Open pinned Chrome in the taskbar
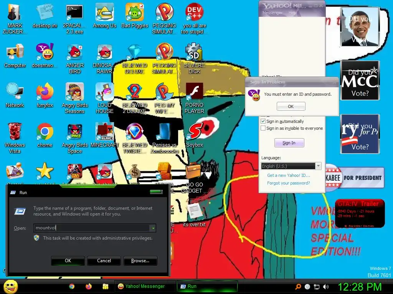 pos(72,286)
